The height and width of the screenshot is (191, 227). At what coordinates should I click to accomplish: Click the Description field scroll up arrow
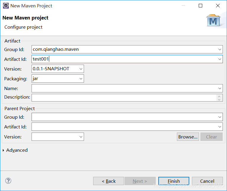[x=219, y=96]
